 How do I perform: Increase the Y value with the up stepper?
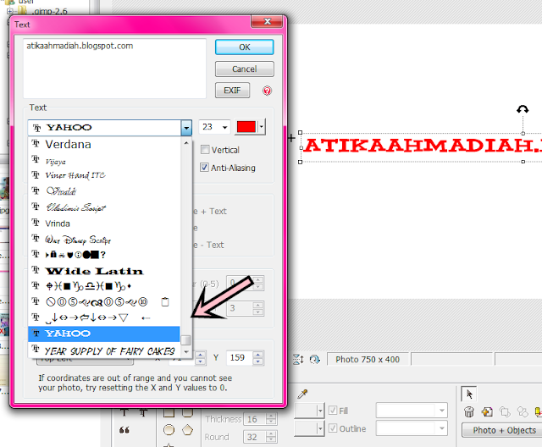click(257, 354)
